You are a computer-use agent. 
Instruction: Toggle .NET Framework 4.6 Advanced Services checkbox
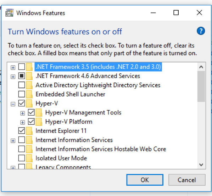tap(22, 76)
